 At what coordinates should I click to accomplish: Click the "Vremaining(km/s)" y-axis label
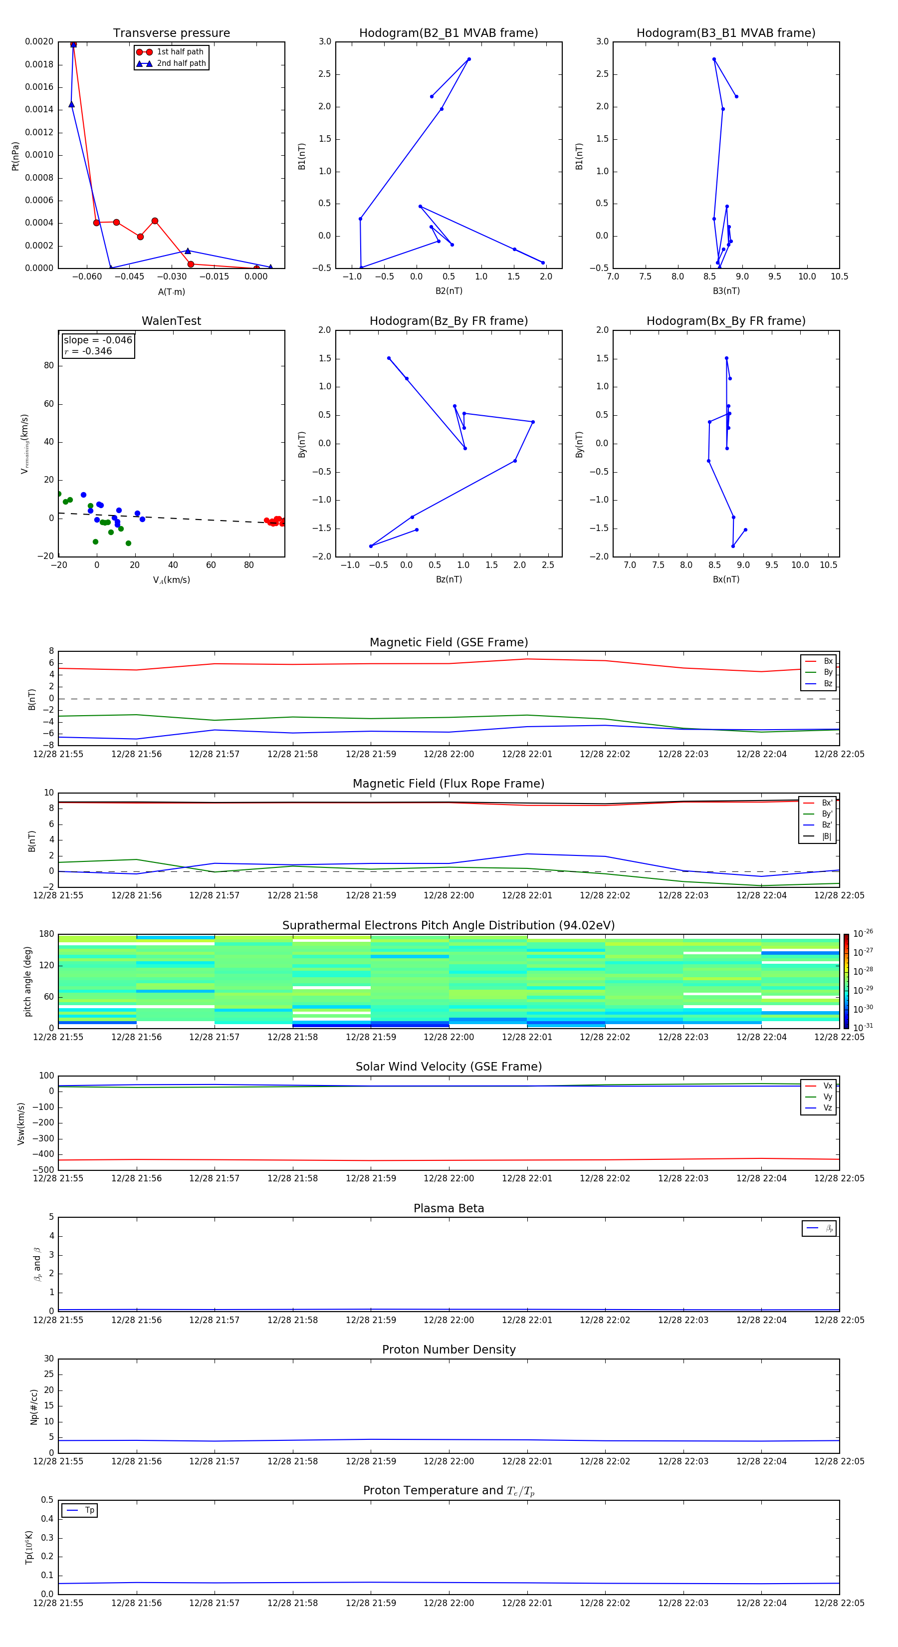[x=24, y=444]
